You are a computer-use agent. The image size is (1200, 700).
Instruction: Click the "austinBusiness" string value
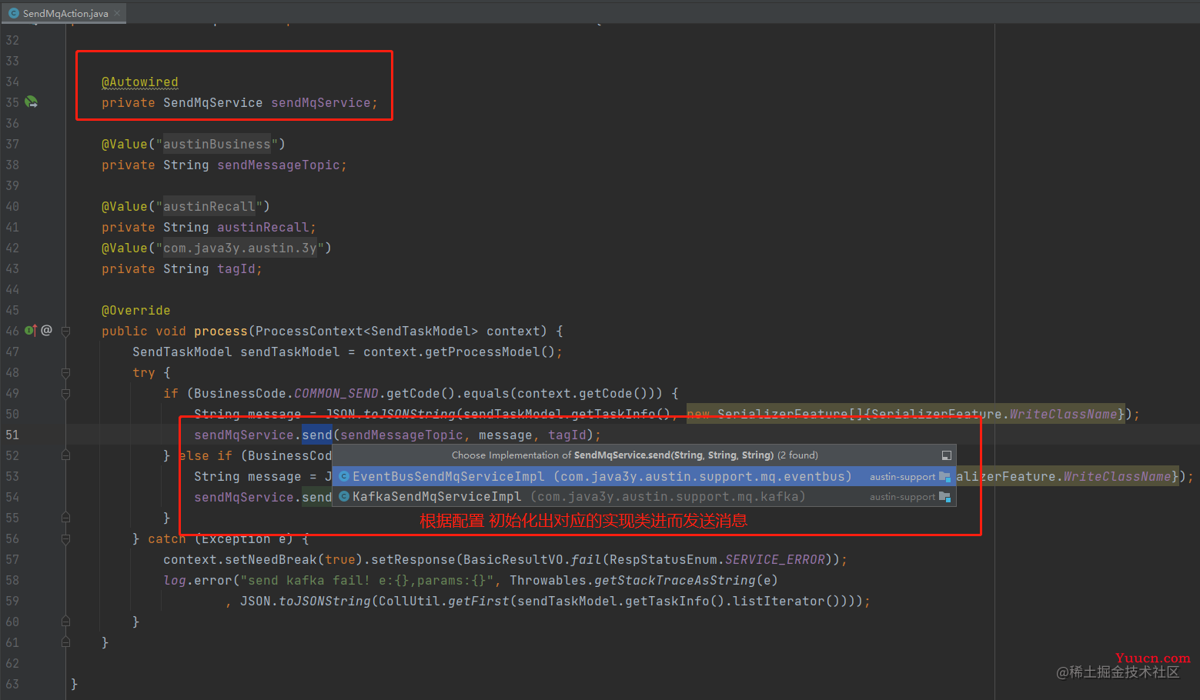217,144
